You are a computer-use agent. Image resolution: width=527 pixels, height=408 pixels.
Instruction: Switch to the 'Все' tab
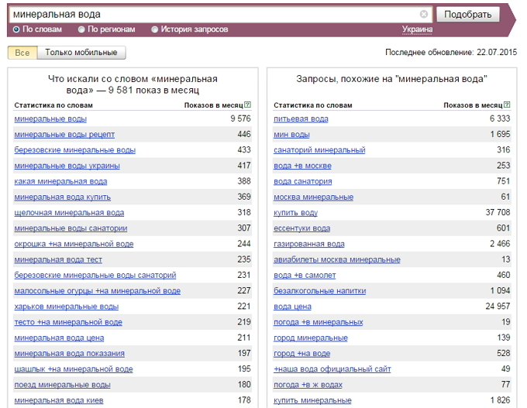click(x=22, y=53)
